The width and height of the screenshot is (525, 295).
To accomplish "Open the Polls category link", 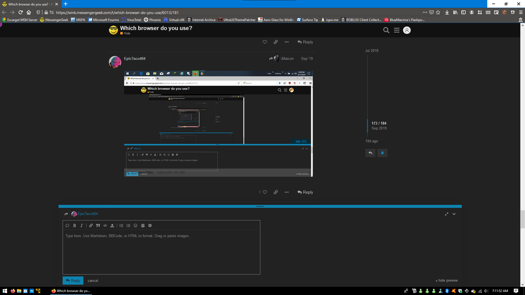I will pyautogui.click(x=125, y=33).
